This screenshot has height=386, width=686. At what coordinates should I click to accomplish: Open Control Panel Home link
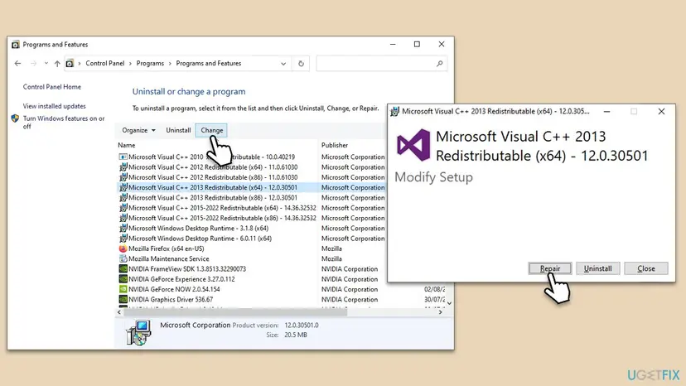coord(52,87)
